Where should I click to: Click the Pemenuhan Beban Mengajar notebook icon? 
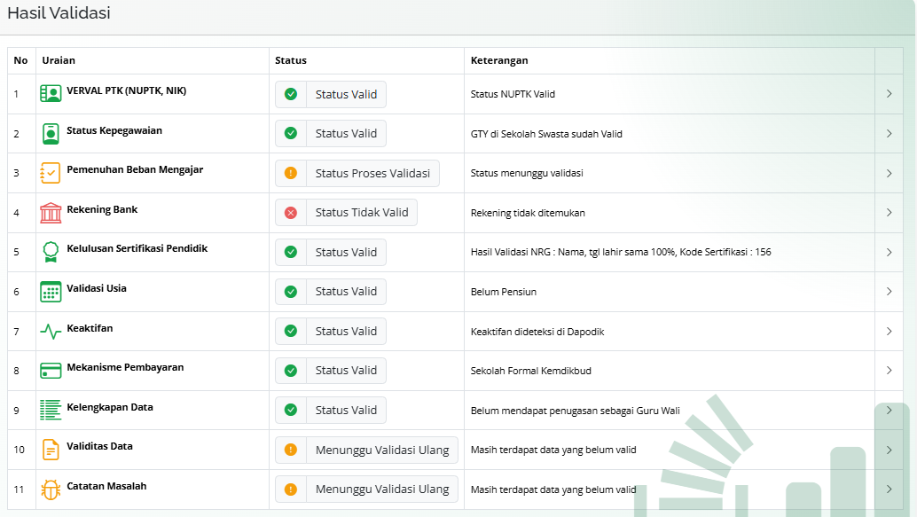[x=51, y=173]
